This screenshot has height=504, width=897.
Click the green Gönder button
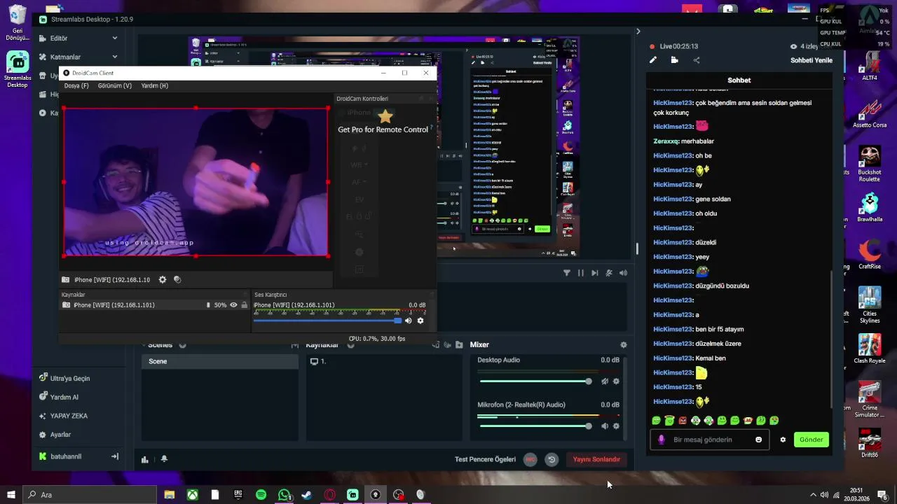pos(811,440)
